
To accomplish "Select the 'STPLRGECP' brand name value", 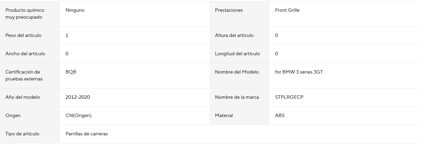I will tap(289, 97).
